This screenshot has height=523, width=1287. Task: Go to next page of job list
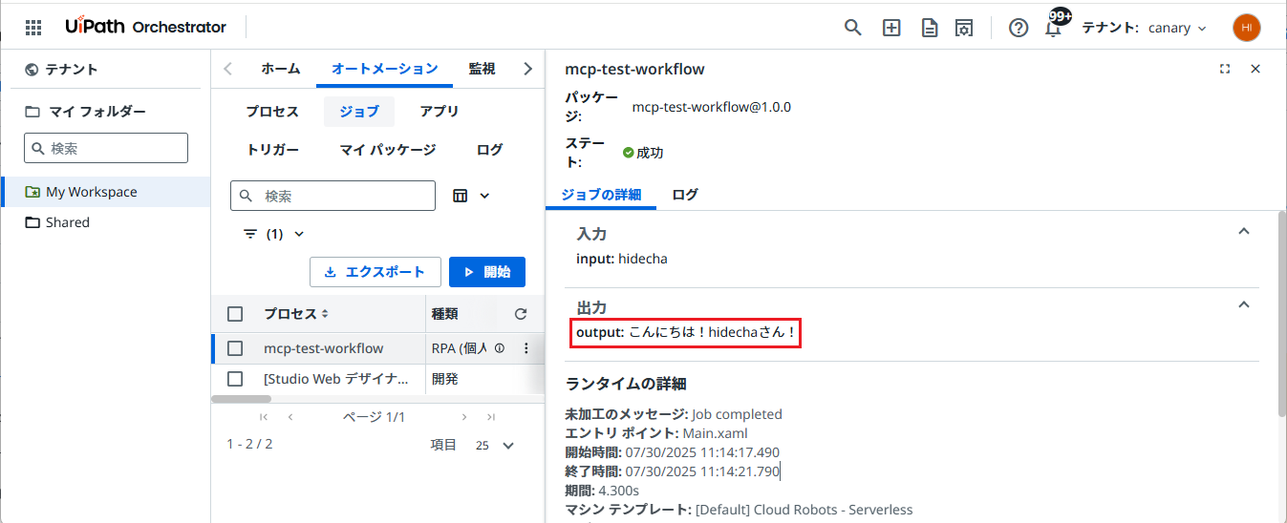(464, 417)
